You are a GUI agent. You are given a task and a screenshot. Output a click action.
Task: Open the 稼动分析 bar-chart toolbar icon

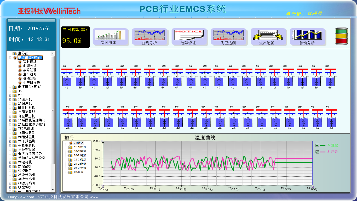[307, 37]
